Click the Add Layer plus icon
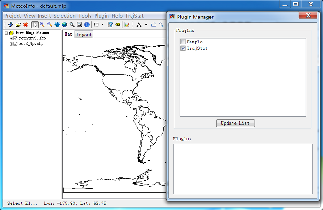323x210 pixels. pyautogui.click(x=11, y=24)
